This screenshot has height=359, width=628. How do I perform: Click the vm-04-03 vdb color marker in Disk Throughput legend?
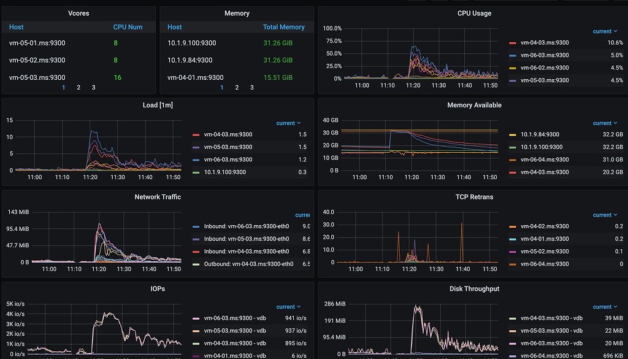click(x=512, y=318)
